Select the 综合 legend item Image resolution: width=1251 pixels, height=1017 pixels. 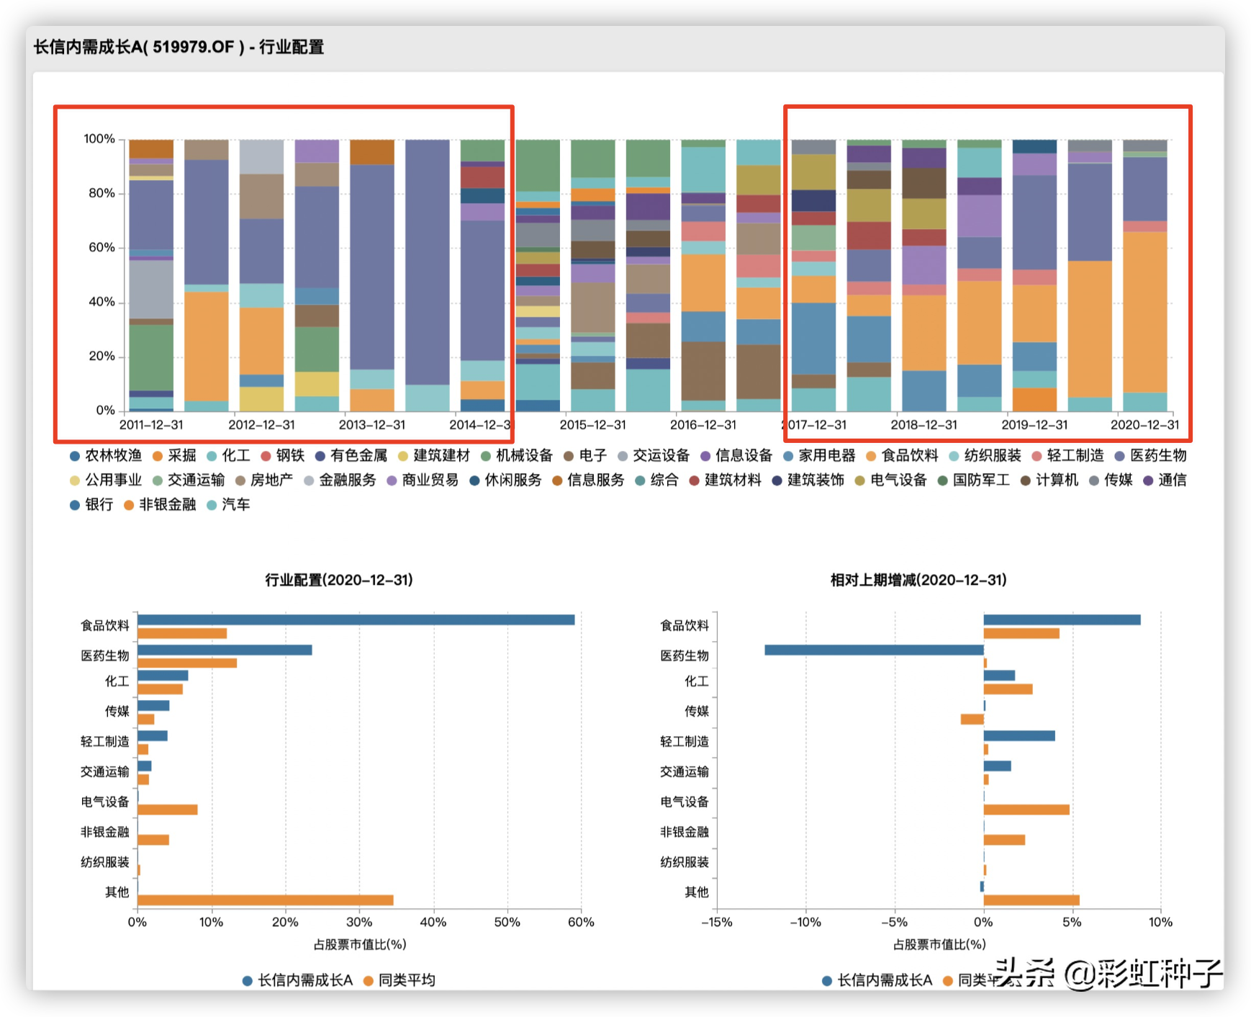[x=656, y=480]
